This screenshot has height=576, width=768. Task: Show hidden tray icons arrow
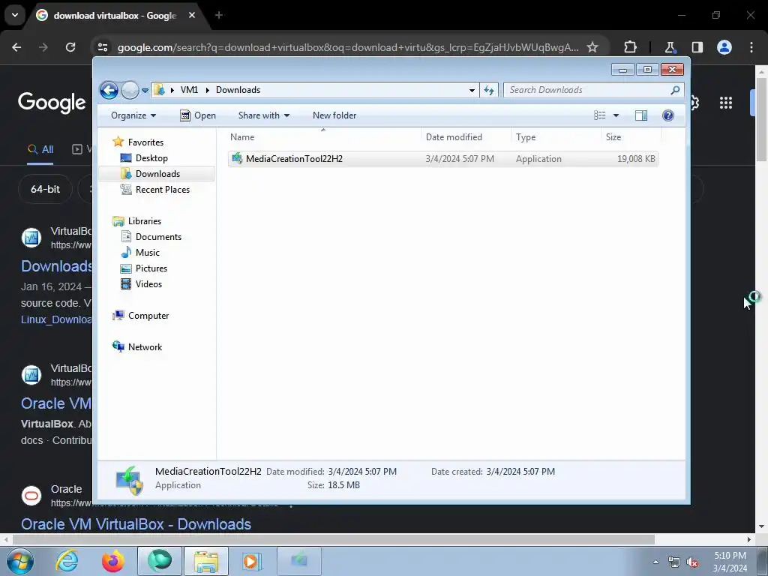click(x=655, y=562)
